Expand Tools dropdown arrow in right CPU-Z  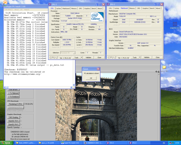point(140,57)
